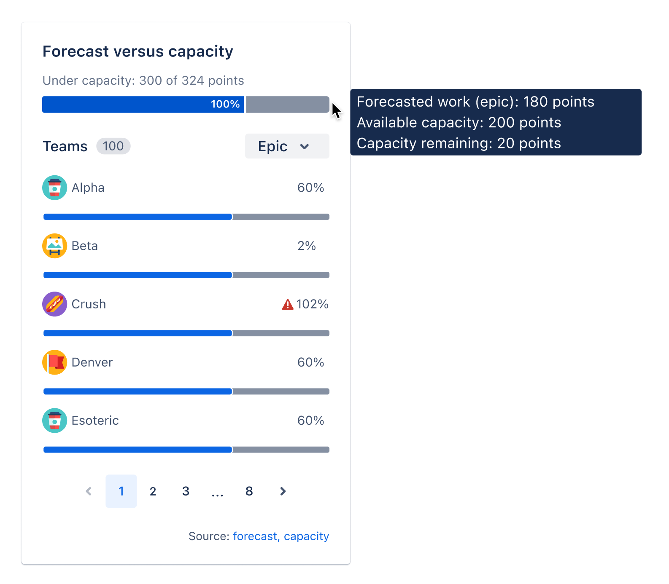Jump to page 8 in pagination
The image size is (669, 584).
[x=249, y=491]
